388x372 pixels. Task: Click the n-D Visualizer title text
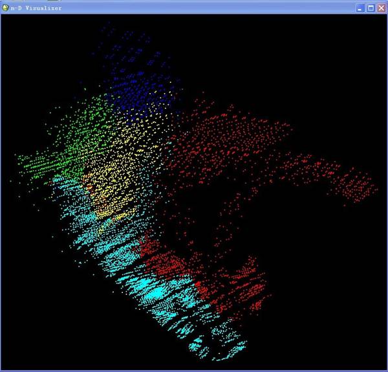(x=36, y=8)
